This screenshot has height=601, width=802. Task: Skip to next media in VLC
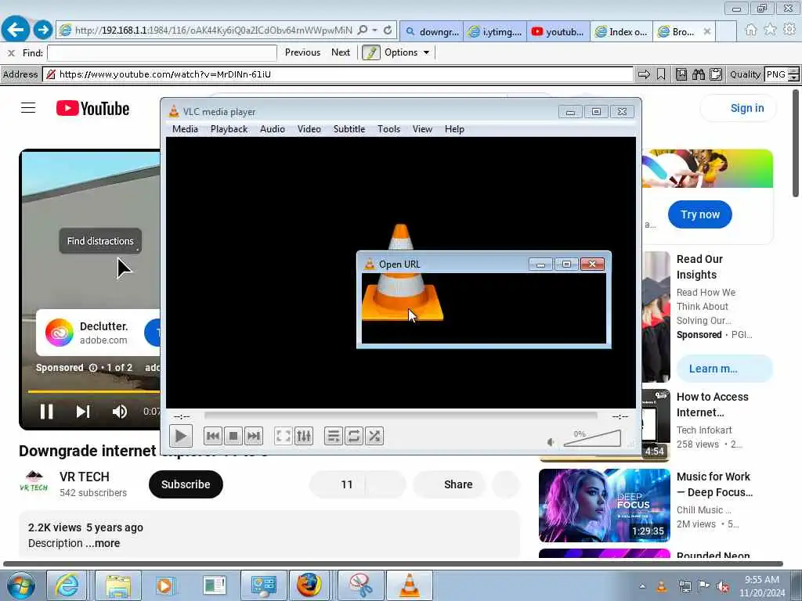coord(254,436)
